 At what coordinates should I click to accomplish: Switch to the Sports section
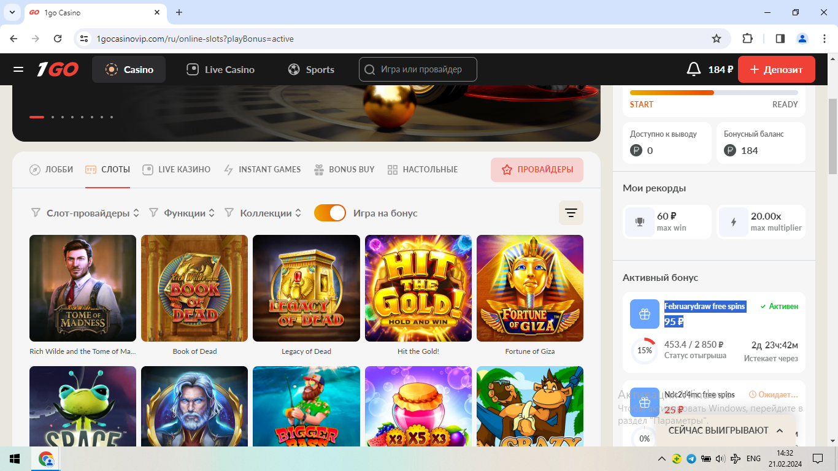click(x=312, y=69)
